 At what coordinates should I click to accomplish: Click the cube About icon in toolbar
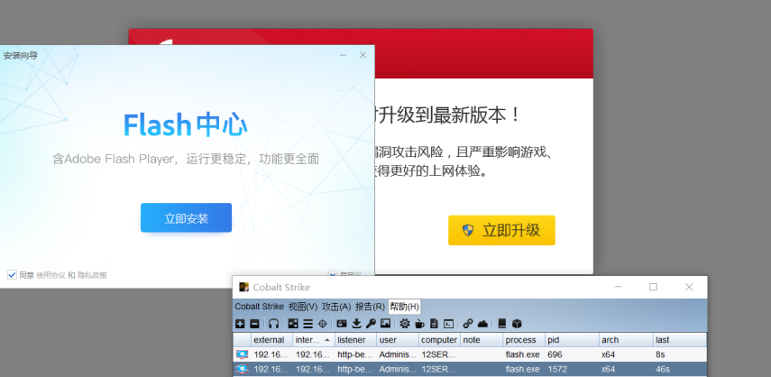(517, 324)
